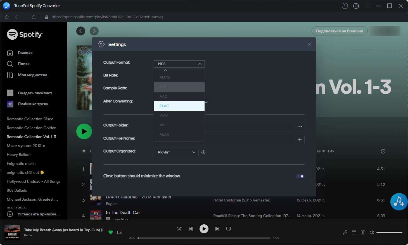Choose MP3 in format list
This screenshot has height=245, width=408.
coord(179,87)
